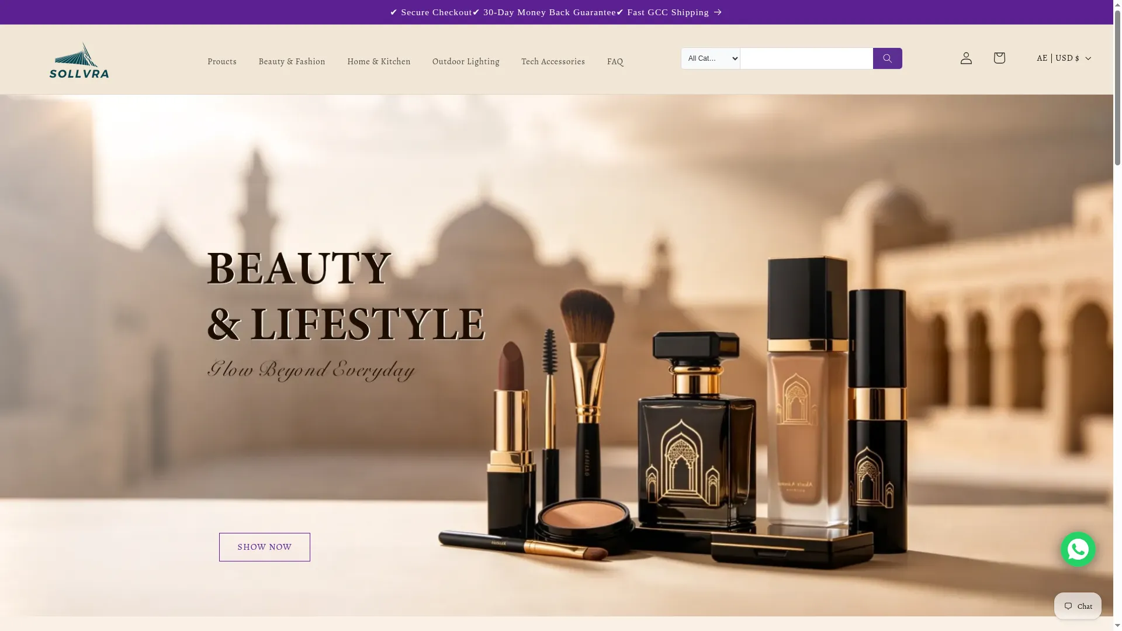Open the FAQ menu link
Image resolution: width=1122 pixels, height=631 pixels.
click(x=615, y=61)
